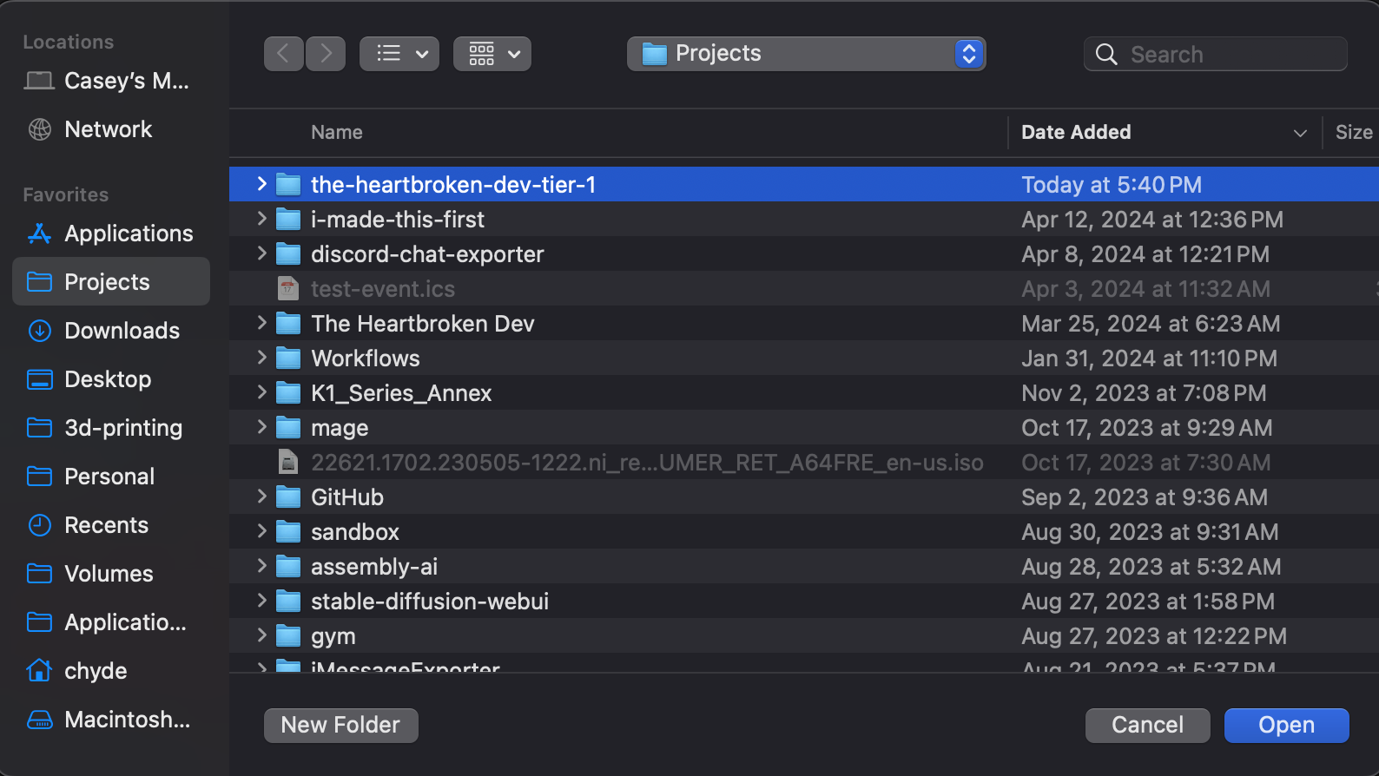Select the i-made-this-first folder icon
Image resolution: width=1379 pixels, height=776 pixels.
(x=288, y=219)
